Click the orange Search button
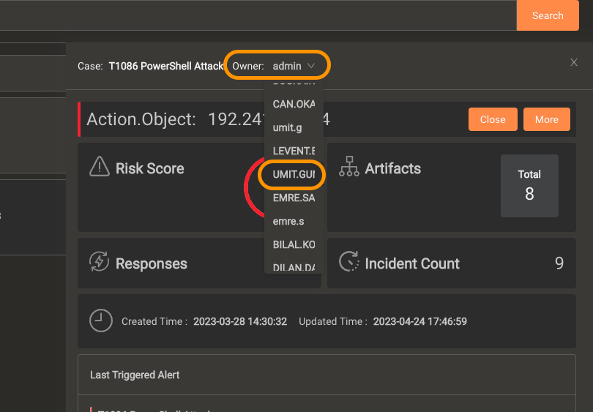Screen dimensions: 593x412 pos(547,15)
